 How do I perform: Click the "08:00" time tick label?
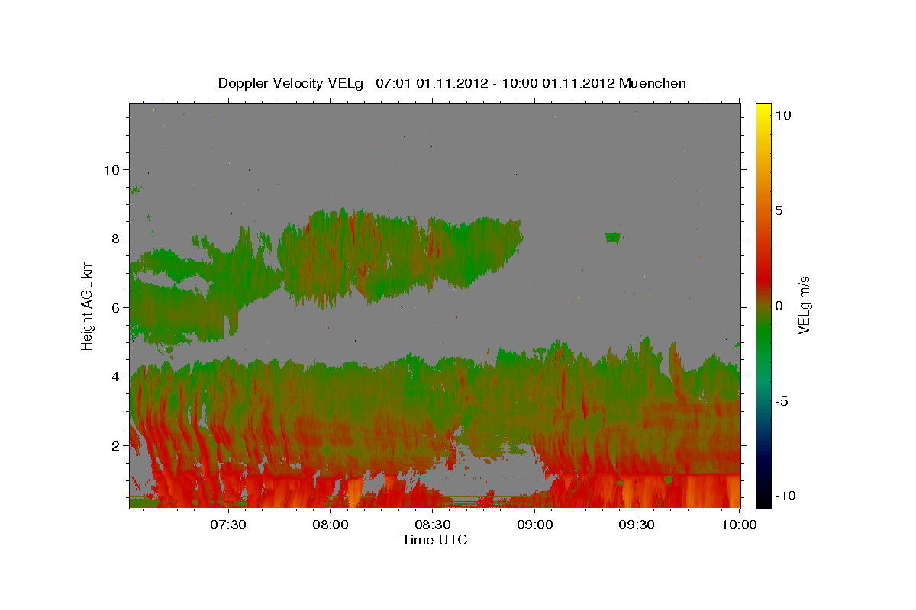[331, 525]
